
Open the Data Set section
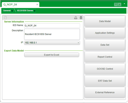tap(105, 45)
